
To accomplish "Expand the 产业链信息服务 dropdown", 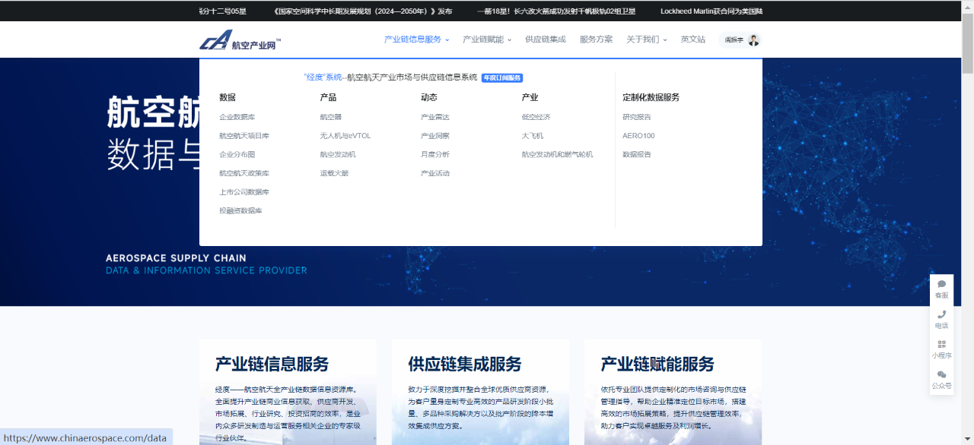I will click(416, 39).
